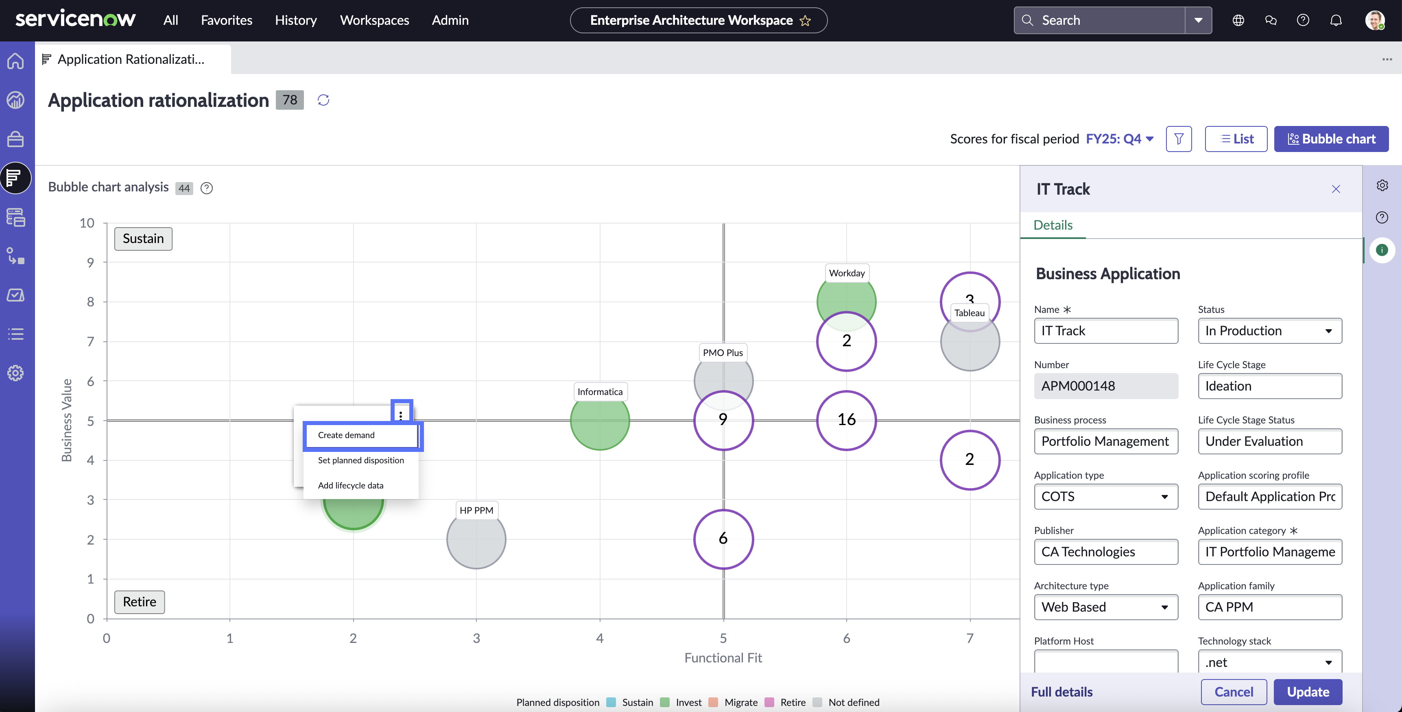Click the Business process field

pyautogui.click(x=1106, y=441)
